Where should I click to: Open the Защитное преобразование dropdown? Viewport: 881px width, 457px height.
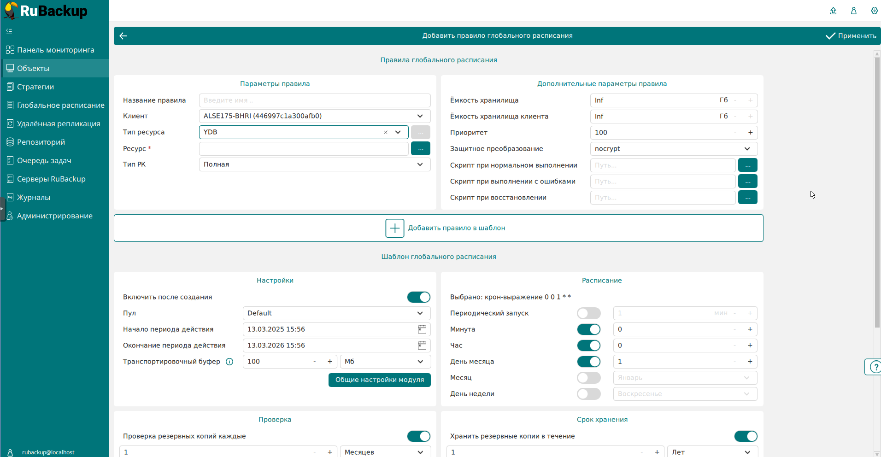coord(746,149)
